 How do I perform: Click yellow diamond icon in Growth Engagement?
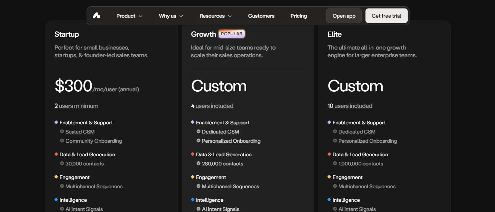point(193,177)
